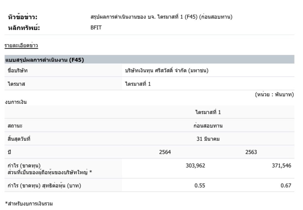Click the ชื่อบริษัท row label
The width and height of the screenshot is (303, 210).
pyautogui.click(x=18, y=71)
